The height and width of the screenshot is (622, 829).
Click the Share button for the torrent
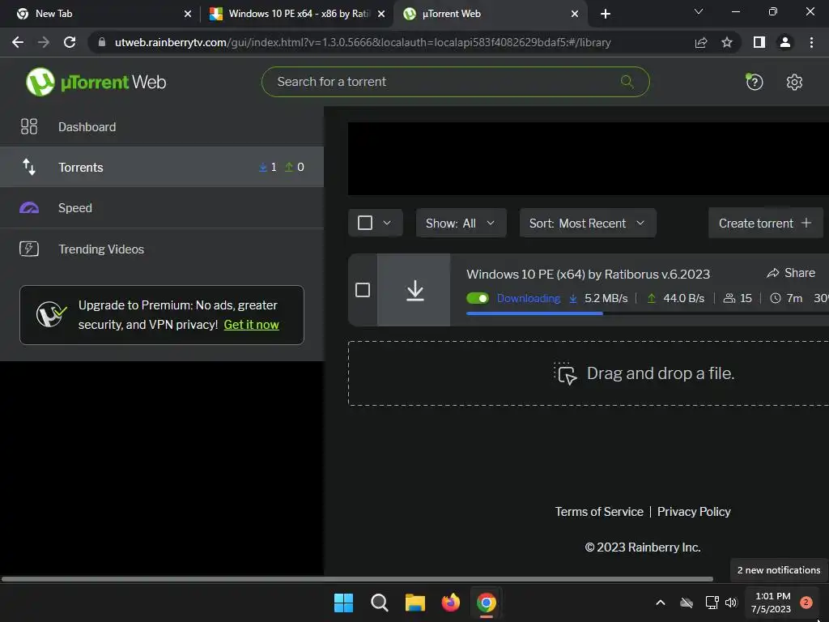coord(791,273)
